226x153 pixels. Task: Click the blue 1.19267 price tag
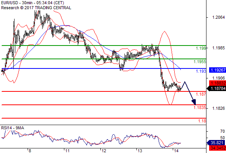pyautogui.click(x=218, y=70)
